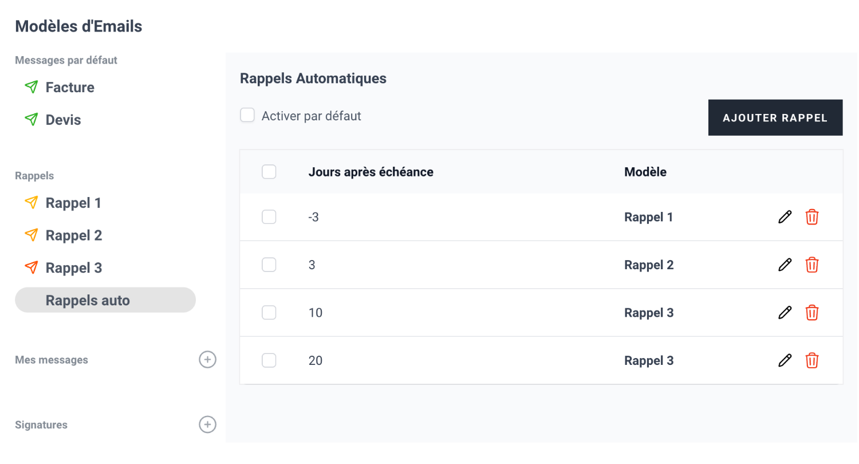Edit the 20-day reminder row

(785, 360)
